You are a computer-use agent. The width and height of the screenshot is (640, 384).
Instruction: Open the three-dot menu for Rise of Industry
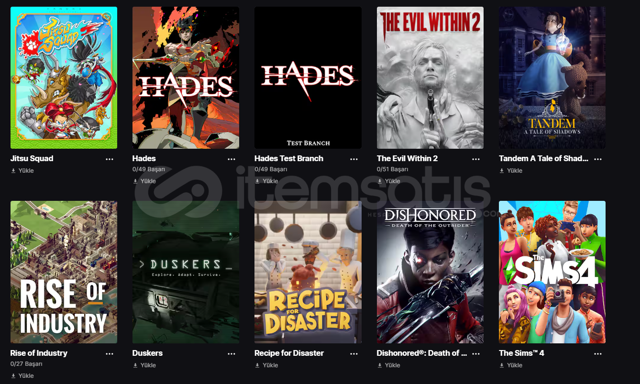[110, 353]
